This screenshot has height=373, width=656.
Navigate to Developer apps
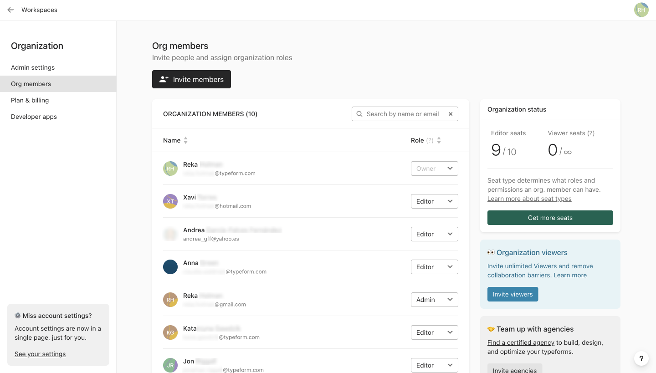(34, 117)
